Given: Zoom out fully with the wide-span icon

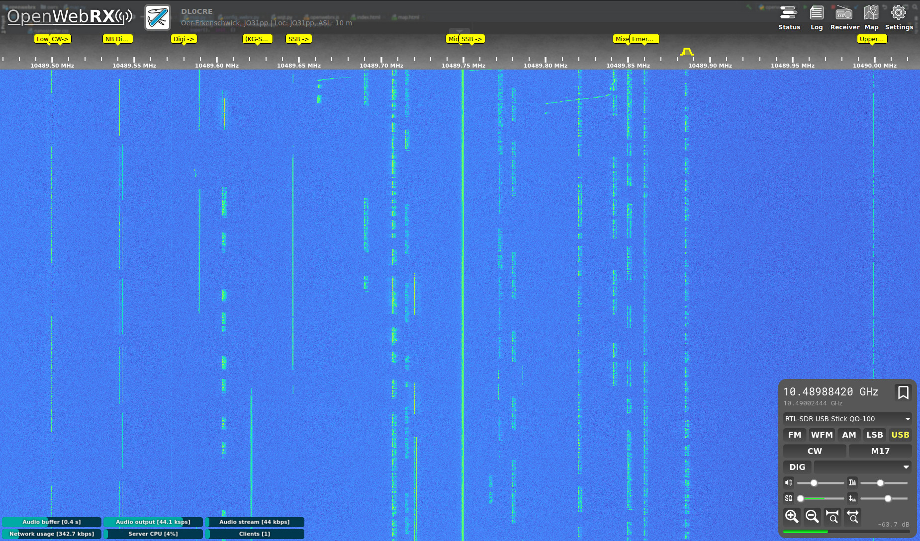Looking at the screenshot, I should pyautogui.click(x=852, y=516).
